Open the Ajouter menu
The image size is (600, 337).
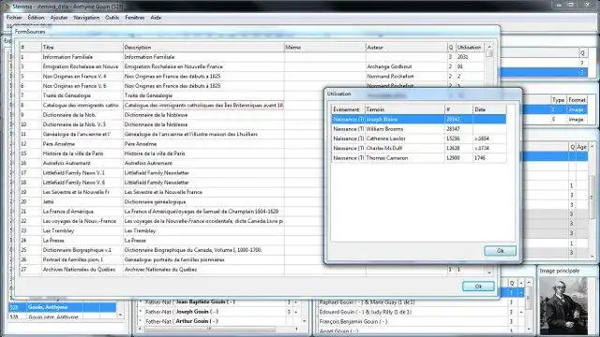coord(59,18)
